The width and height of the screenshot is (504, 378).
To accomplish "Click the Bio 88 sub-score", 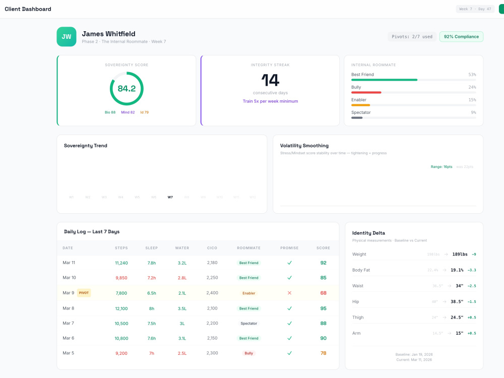I will coord(110,112).
